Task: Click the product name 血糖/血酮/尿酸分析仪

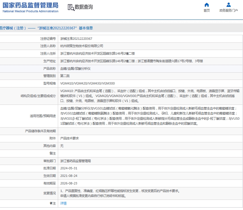Action: (75, 69)
